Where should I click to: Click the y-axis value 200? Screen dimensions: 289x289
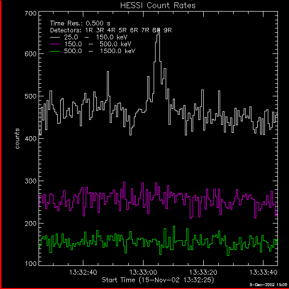(x=31, y=223)
